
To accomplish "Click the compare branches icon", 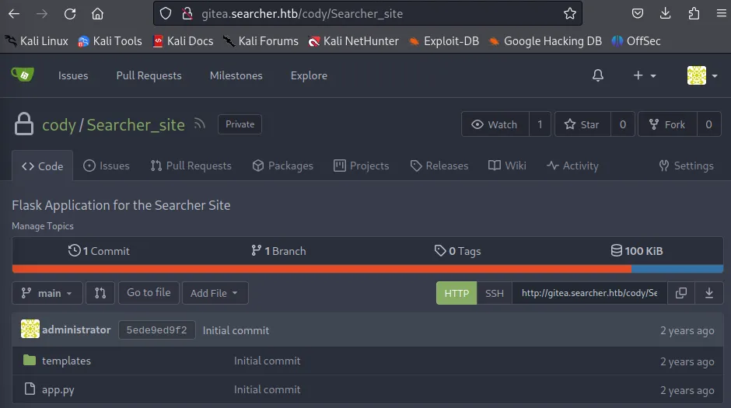I will (100, 293).
